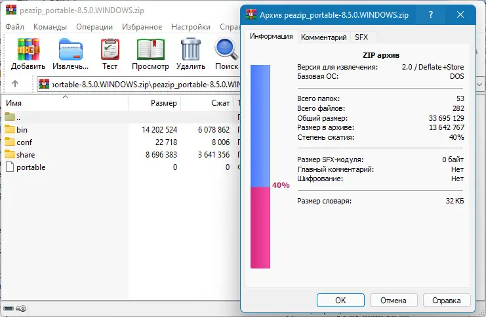The width and height of the screenshot is (486, 317).
Task: Click the Поиск (Find) magnifier icon
Action: 226,49
